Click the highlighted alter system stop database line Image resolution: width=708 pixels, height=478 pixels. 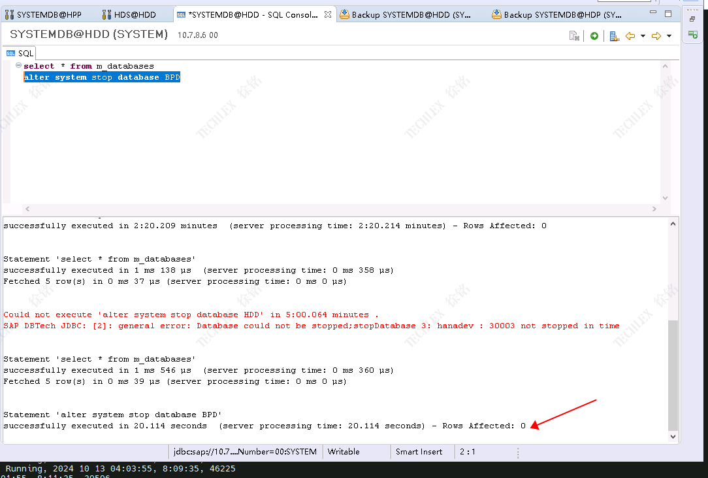click(x=101, y=77)
